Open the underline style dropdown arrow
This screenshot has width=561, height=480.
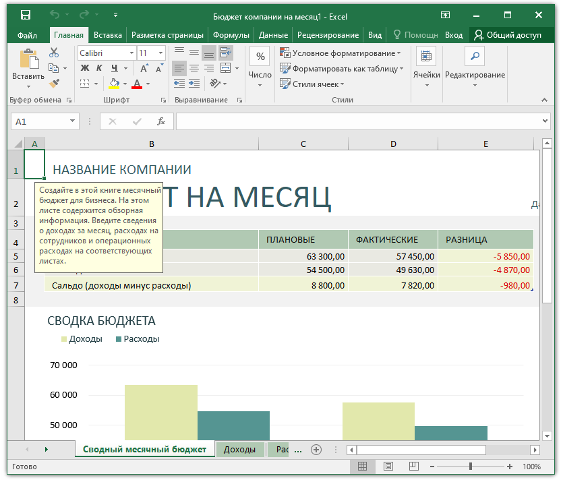point(125,68)
